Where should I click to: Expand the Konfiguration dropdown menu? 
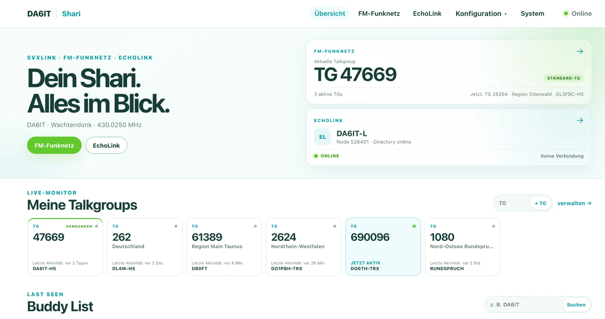(x=481, y=13)
